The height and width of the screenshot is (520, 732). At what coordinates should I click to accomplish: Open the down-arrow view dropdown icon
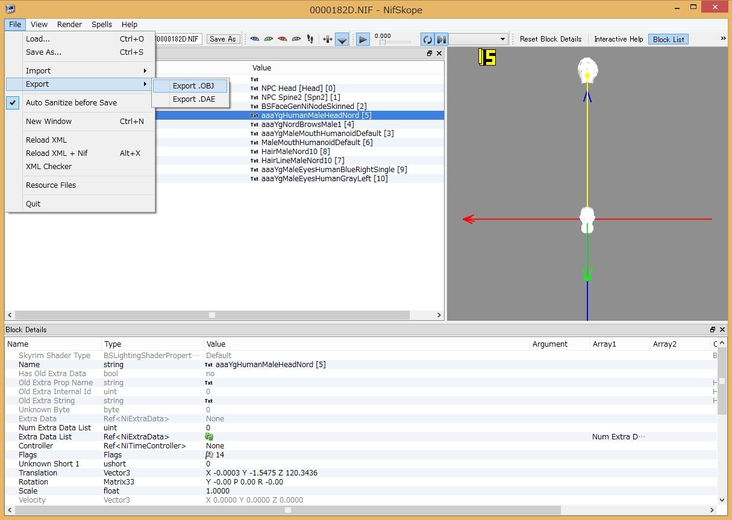click(x=342, y=39)
